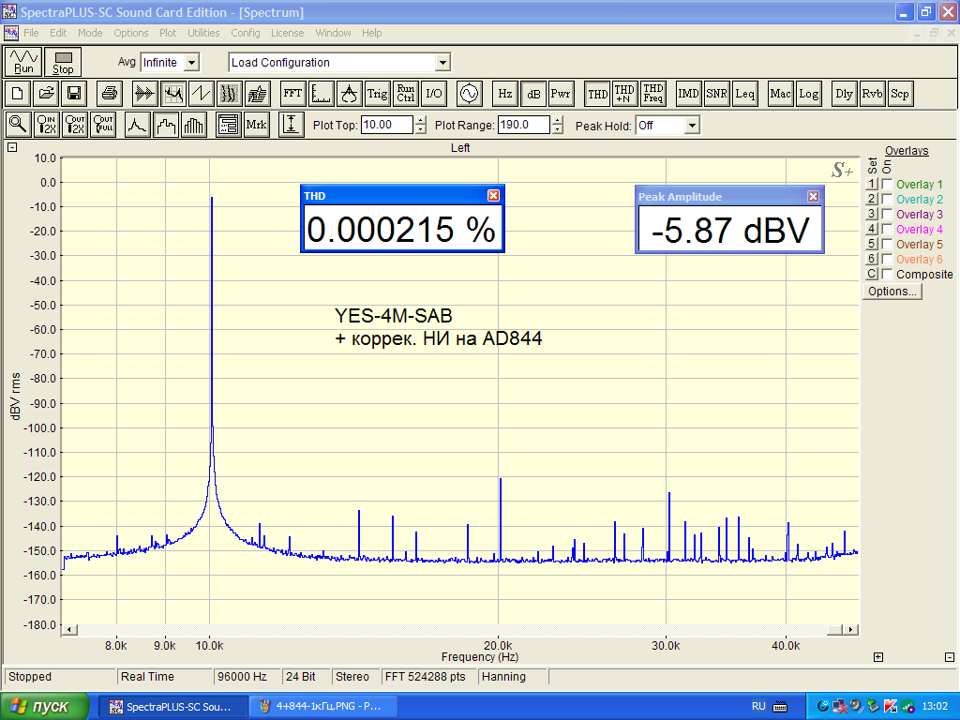Open the Utilities menu
Viewport: 960px width, 720px height.
pos(203,33)
